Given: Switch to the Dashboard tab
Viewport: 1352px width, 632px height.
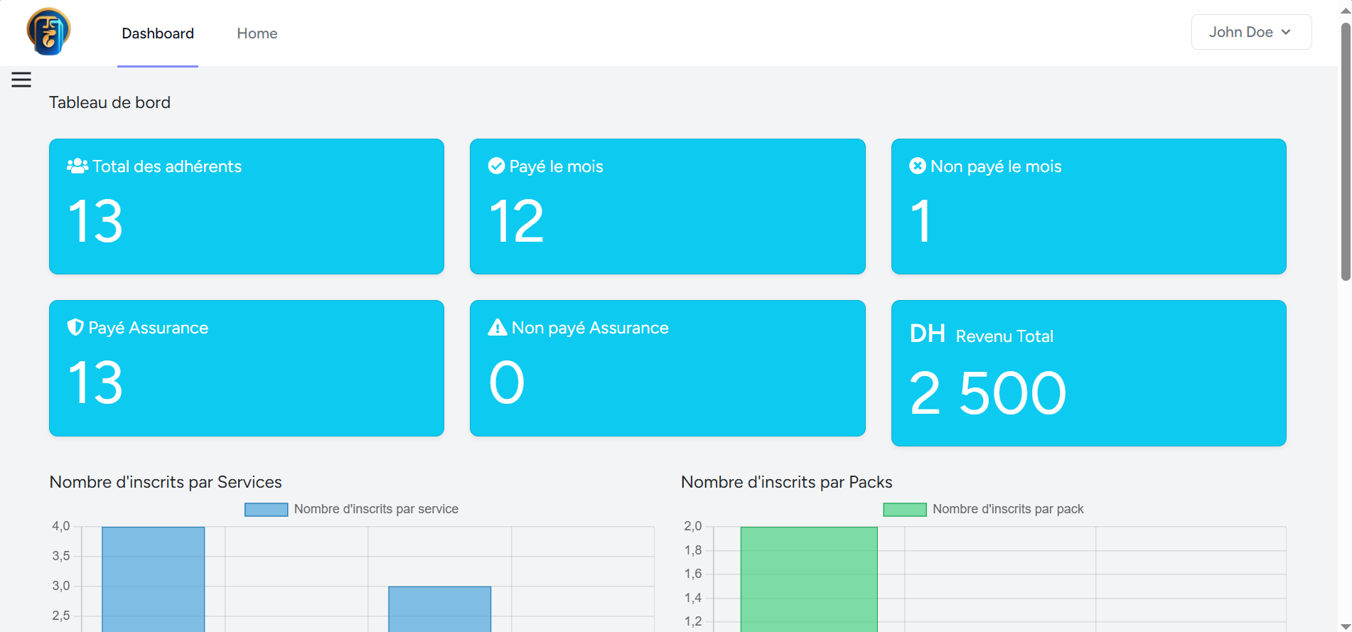Looking at the screenshot, I should (158, 33).
